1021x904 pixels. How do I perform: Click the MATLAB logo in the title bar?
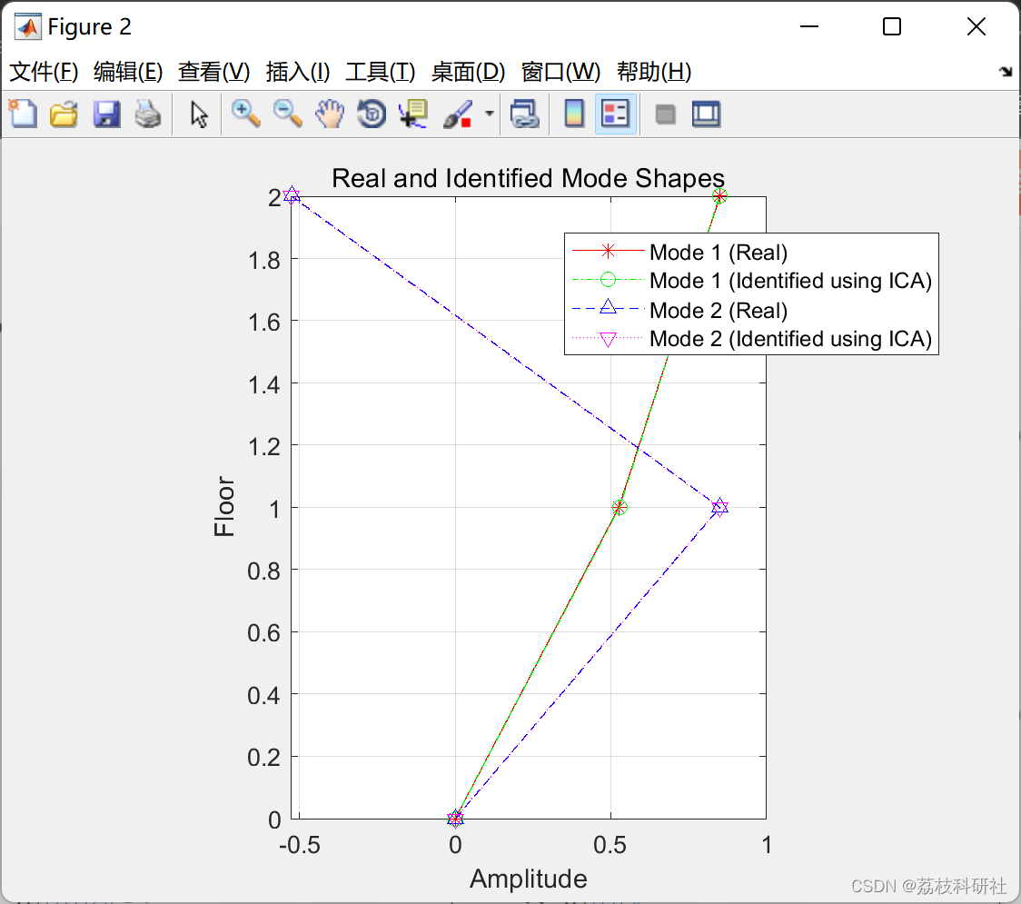click(x=28, y=26)
